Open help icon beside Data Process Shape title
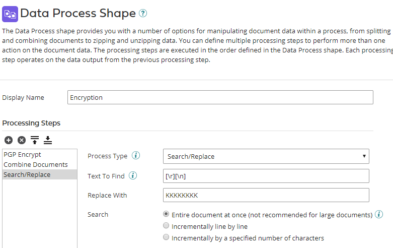The image size is (393, 248). click(143, 14)
